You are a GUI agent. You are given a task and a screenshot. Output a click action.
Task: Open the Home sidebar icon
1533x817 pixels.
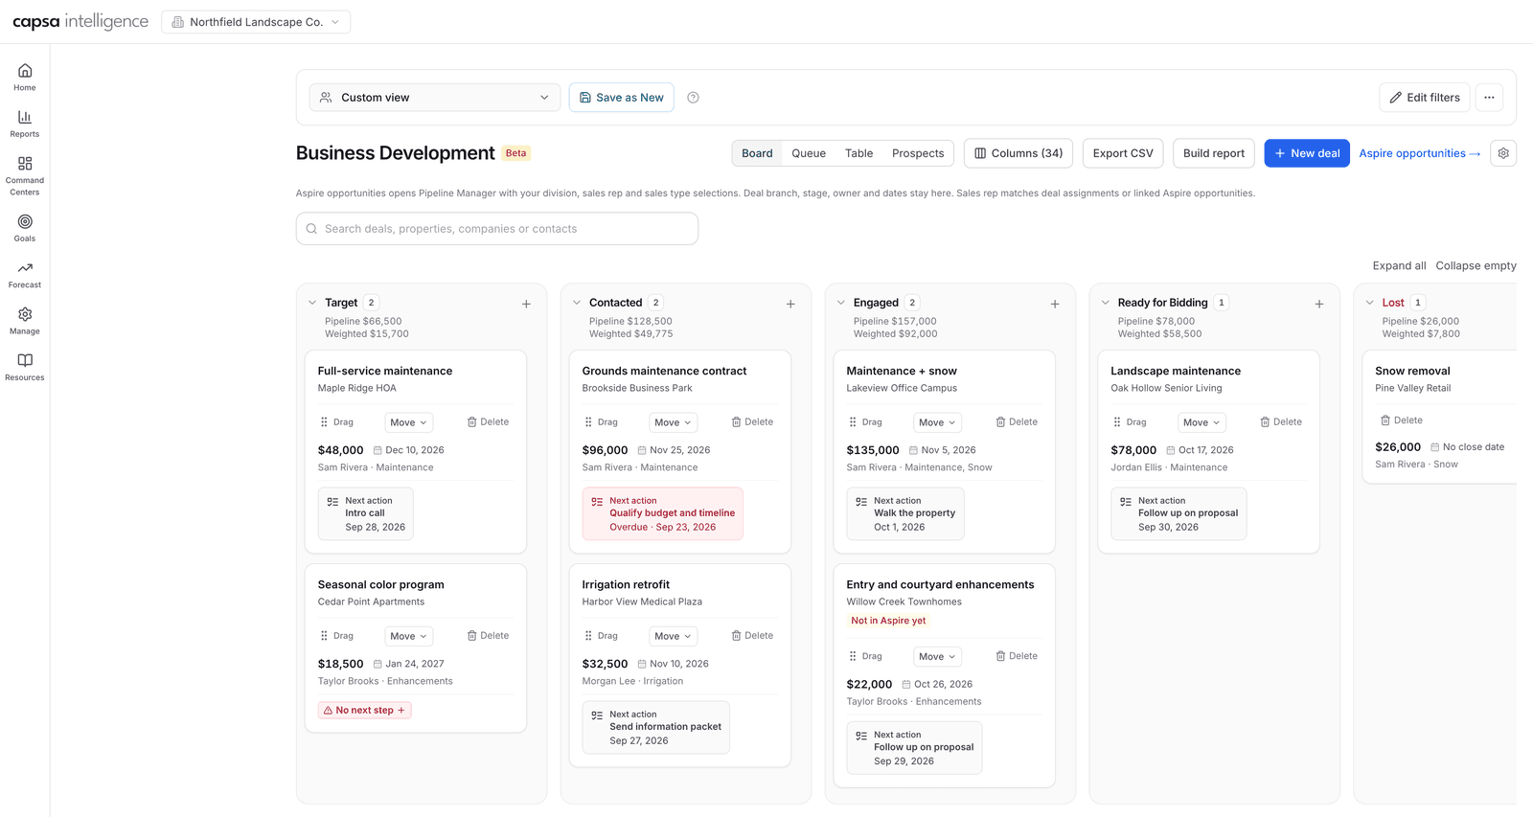click(25, 77)
